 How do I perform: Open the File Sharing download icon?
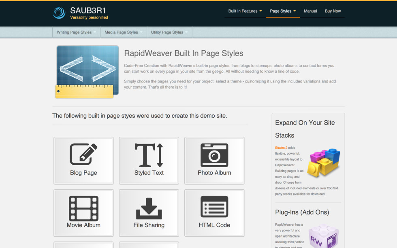pos(149,208)
